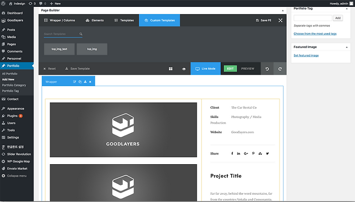Open the updates icon showing 3
The height and width of the screenshot is (202, 355).
(32, 3)
